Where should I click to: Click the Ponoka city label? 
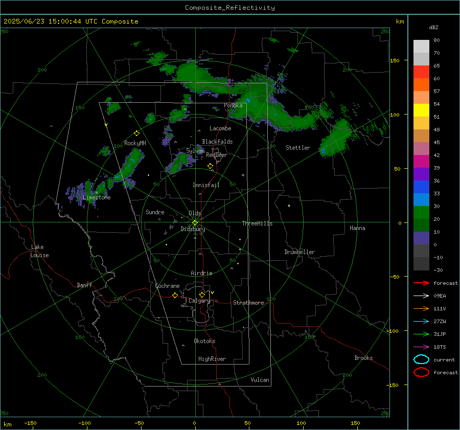pyautogui.click(x=233, y=105)
